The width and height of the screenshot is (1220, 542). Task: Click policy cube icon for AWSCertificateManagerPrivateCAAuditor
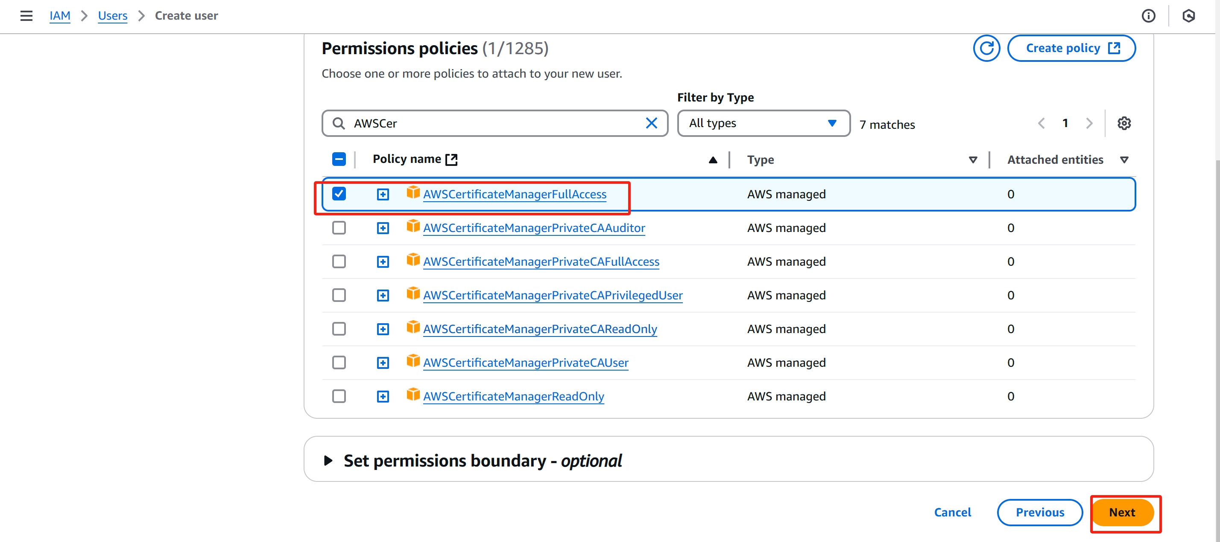413,226
